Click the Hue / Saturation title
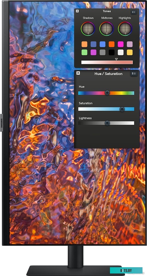 pyautogui.click(x=108, y=74)
